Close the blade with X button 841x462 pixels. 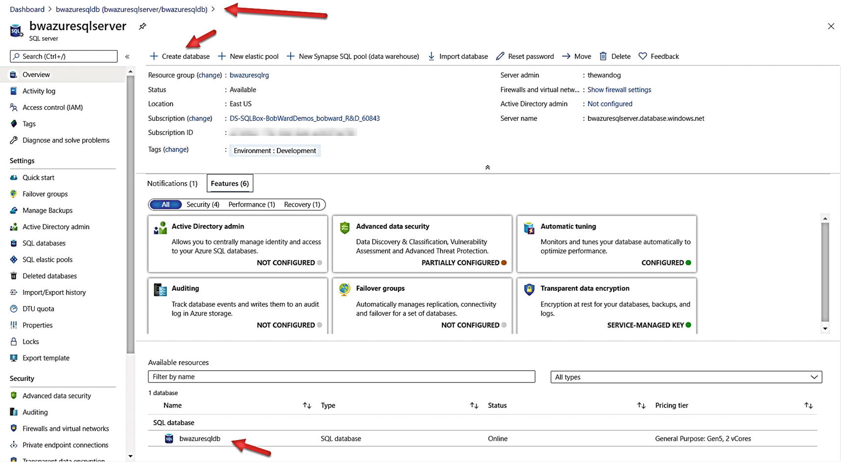tap(831, 26)
